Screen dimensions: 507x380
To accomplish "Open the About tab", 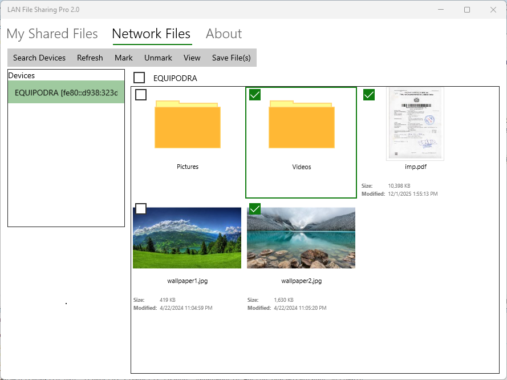I will [x=224, y=34].
